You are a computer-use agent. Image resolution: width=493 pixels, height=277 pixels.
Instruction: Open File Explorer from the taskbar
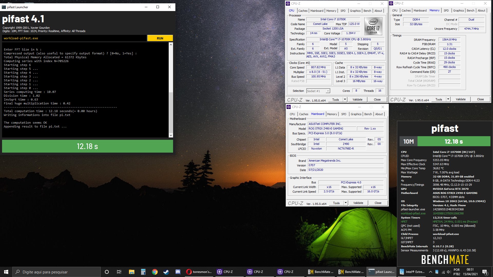pyautogui.click(x=131, y=272)
